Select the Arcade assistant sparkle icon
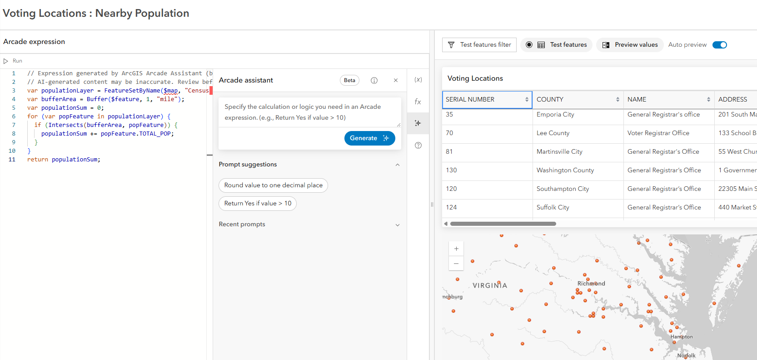Image resolution: width=757 pixels, height=360 pixels. pyautogui.click(x=418, y=123)
